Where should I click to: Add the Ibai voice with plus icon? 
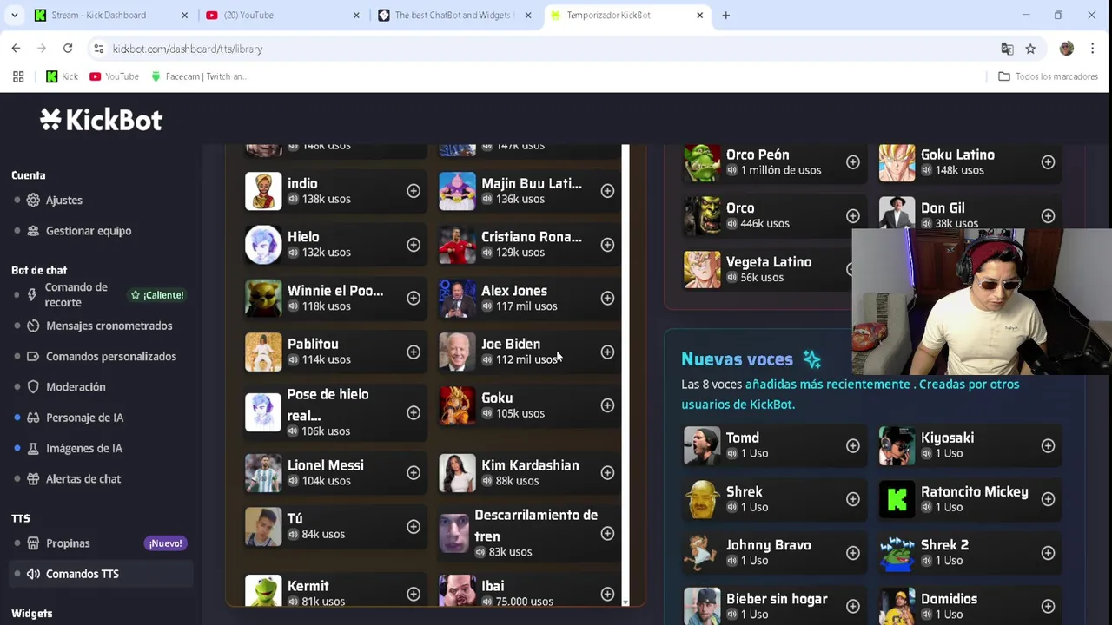[x=607, y=594]
